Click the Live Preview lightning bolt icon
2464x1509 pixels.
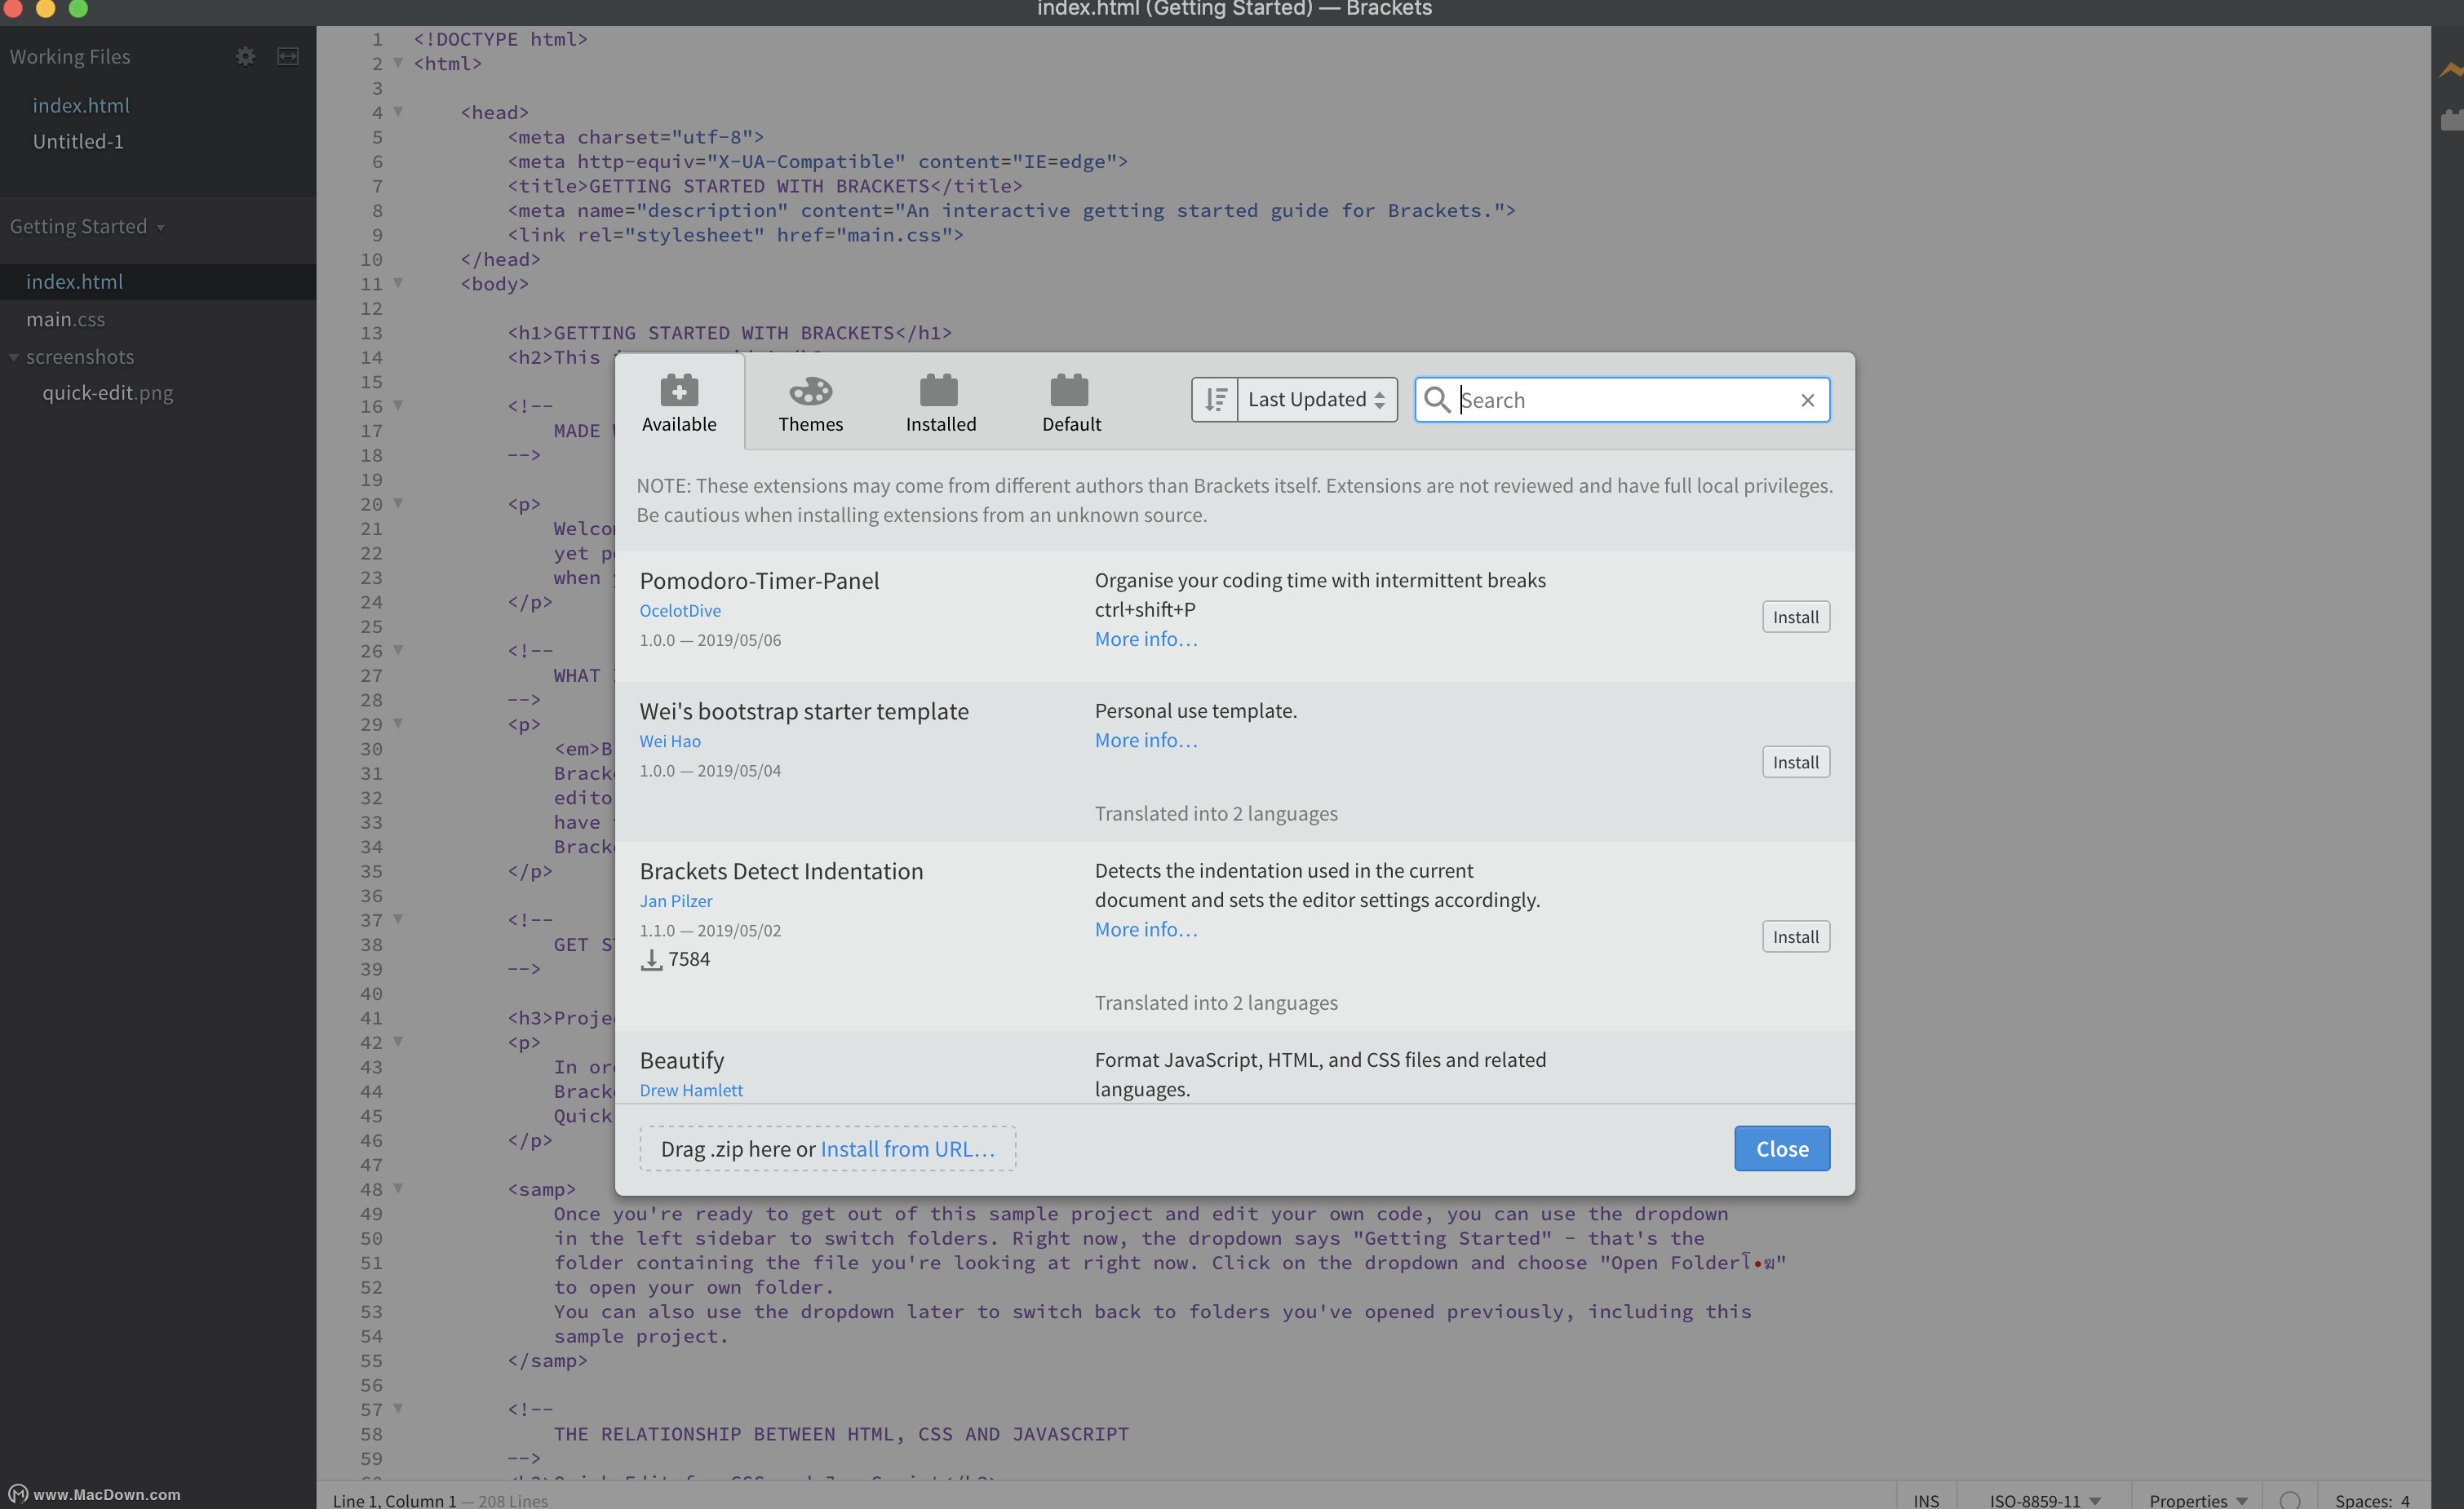(2450, 70)
